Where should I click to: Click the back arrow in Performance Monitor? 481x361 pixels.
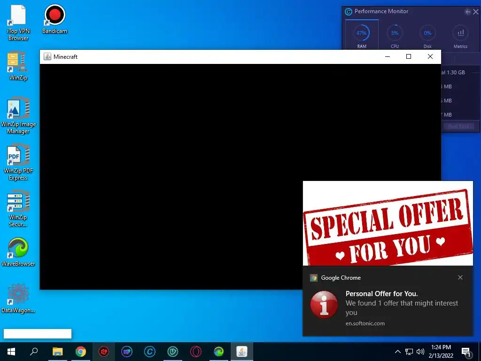click(467, 12)
